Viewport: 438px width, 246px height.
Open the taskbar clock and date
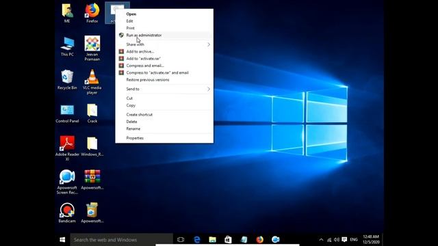pyautogui.click(x=371, y=240)
